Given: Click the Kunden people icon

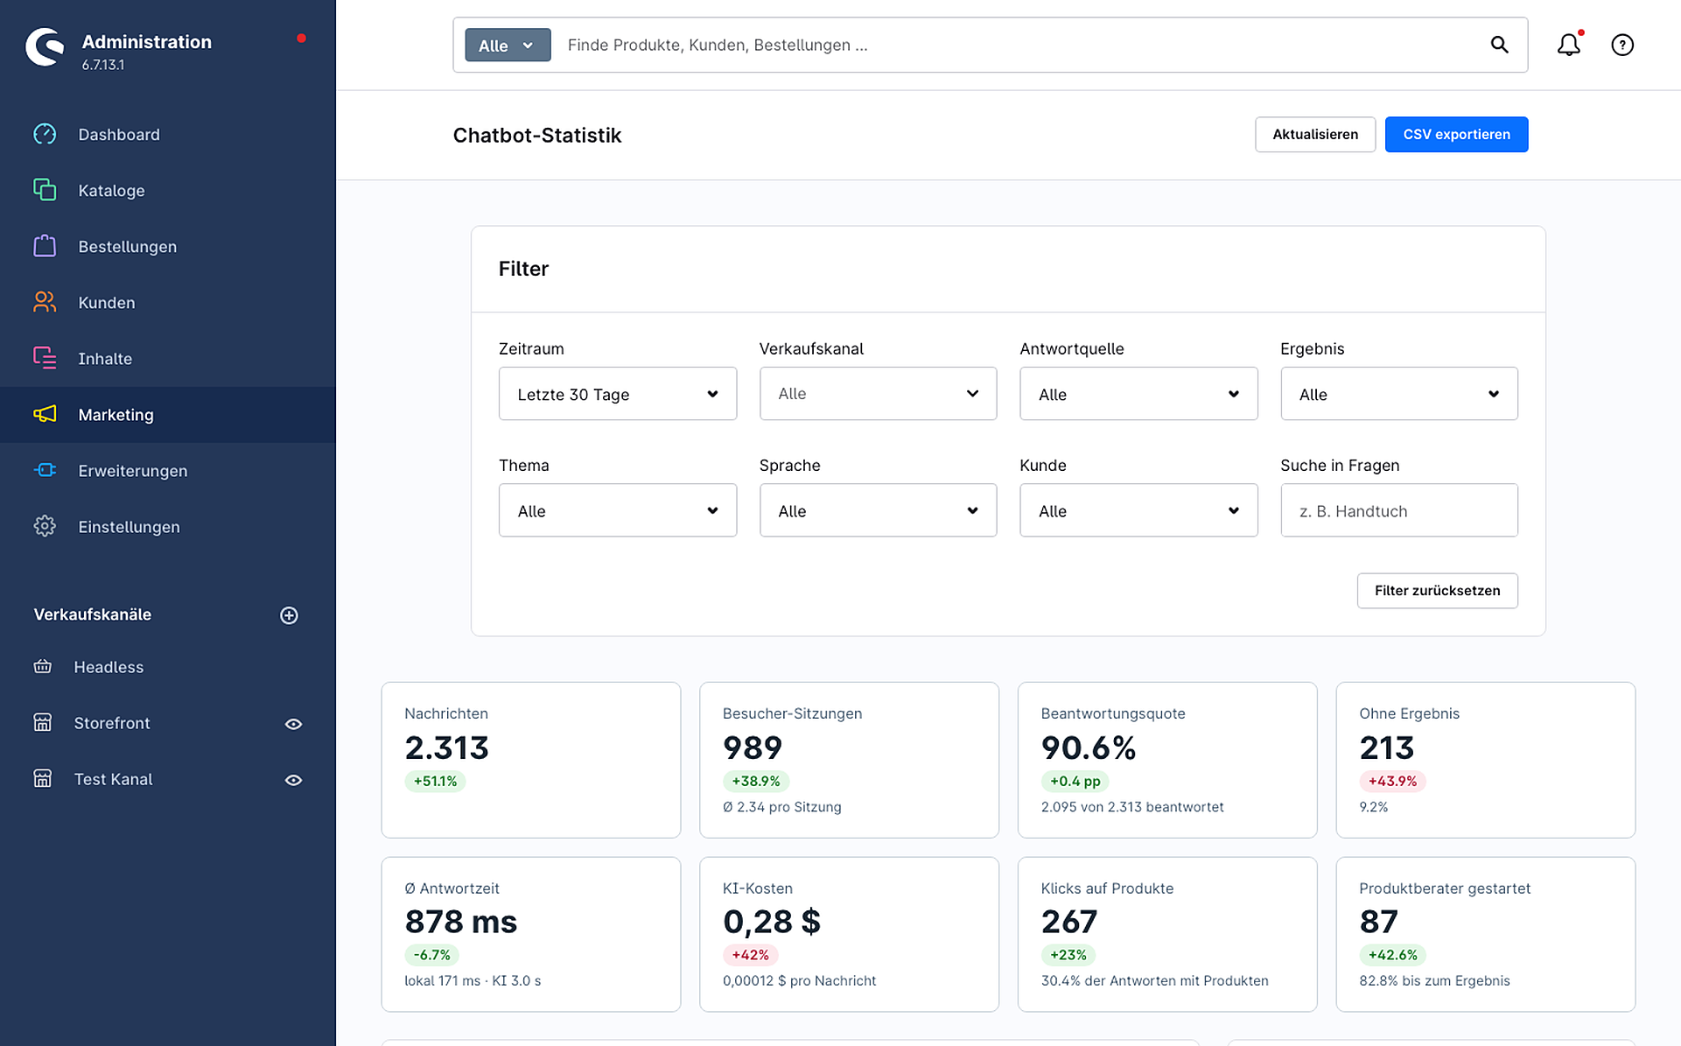Looking at the screenshot, I should [x=45, y=302].
